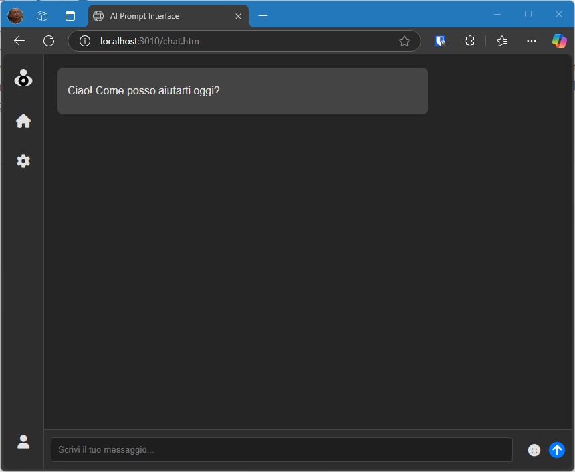Launch the Copilot icon in the toolbar
This screenshot has width=575, height=472.
pyautogui.click(x=559, y=41)
